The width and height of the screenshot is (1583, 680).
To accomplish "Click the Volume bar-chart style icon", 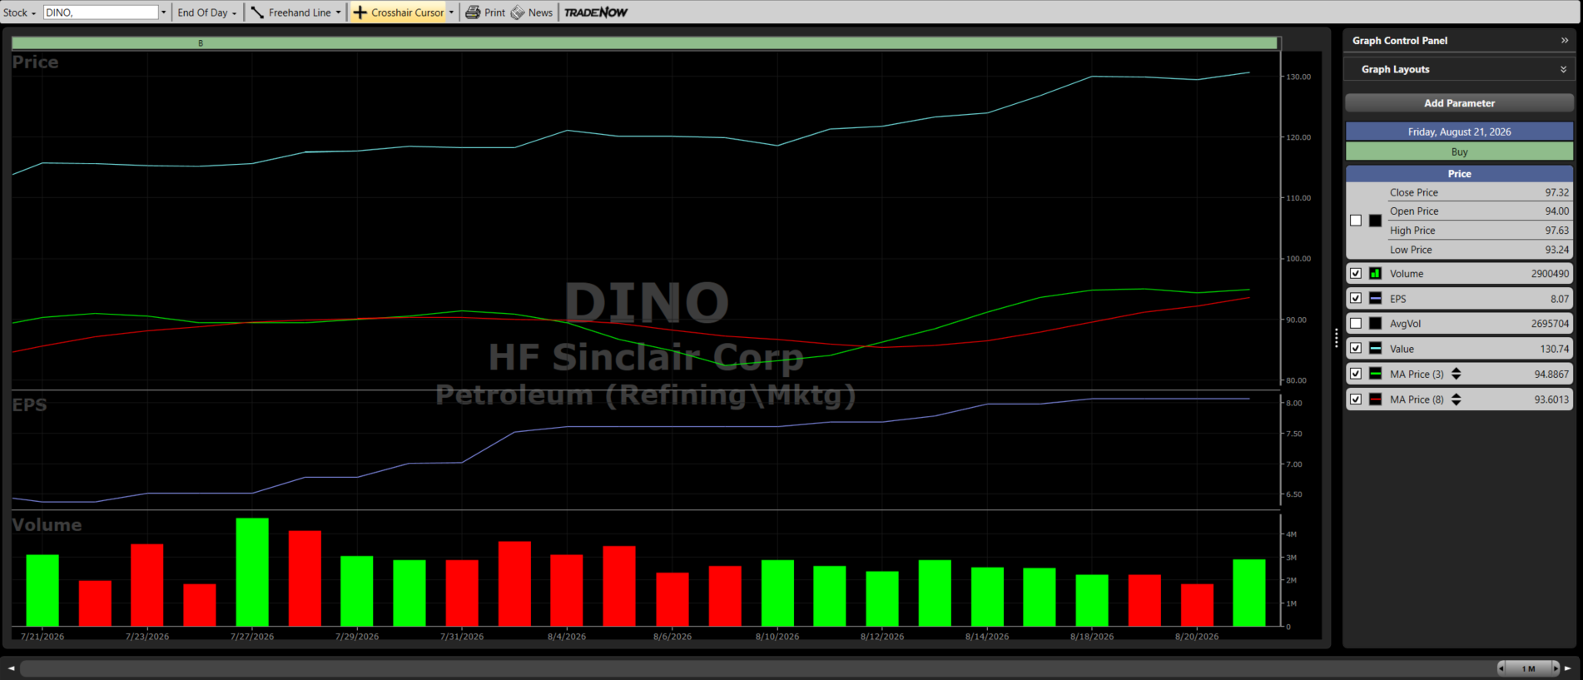I will [1375, 273].
